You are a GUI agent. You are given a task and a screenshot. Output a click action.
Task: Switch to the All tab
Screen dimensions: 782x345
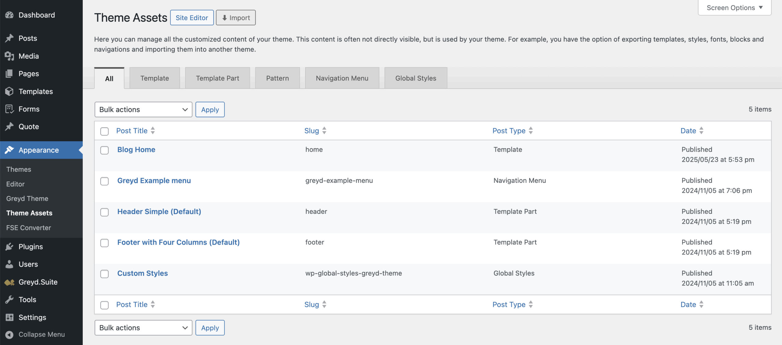point(109,78)
